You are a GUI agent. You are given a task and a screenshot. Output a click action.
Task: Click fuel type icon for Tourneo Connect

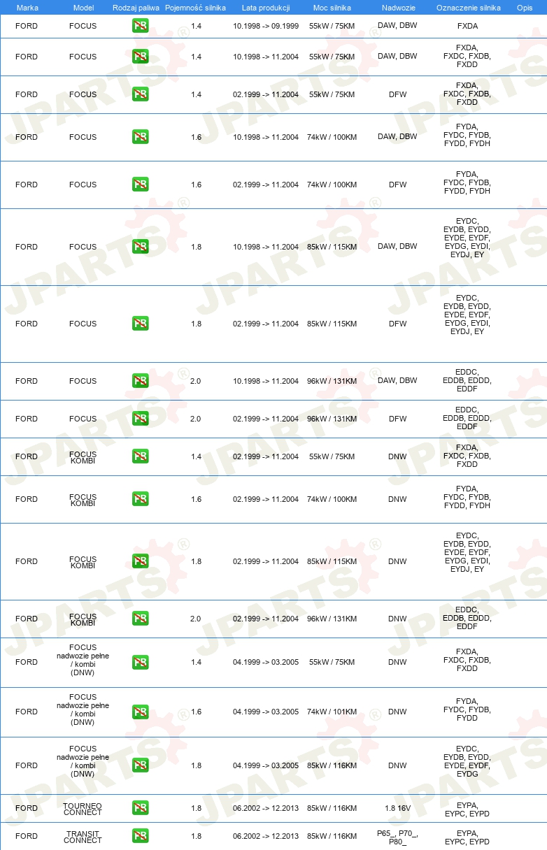tap(140, 808)
